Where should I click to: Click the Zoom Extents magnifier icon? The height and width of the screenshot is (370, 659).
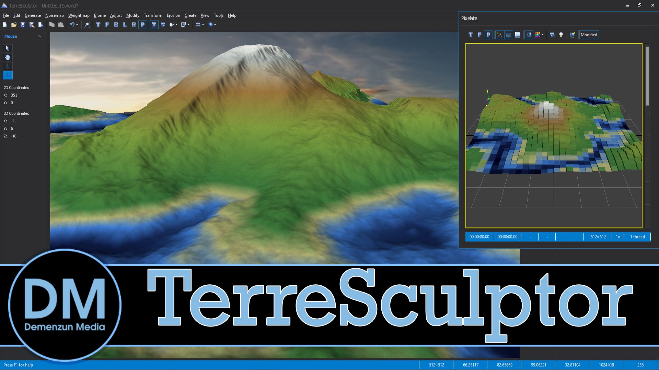87,25
